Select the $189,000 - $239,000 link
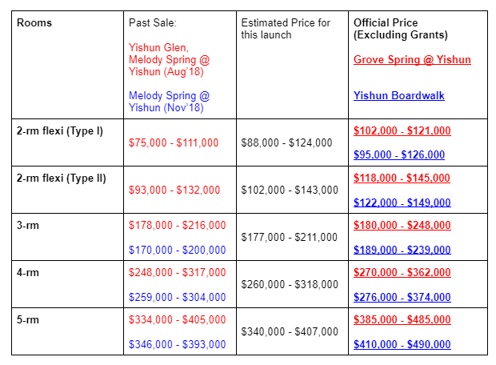The height and width of the screenshot is (365, 496). tap(402, 250)
